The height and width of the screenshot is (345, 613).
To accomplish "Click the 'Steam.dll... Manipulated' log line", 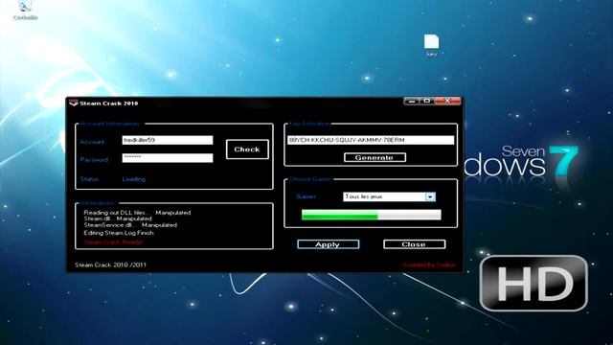I will point(118,219).
